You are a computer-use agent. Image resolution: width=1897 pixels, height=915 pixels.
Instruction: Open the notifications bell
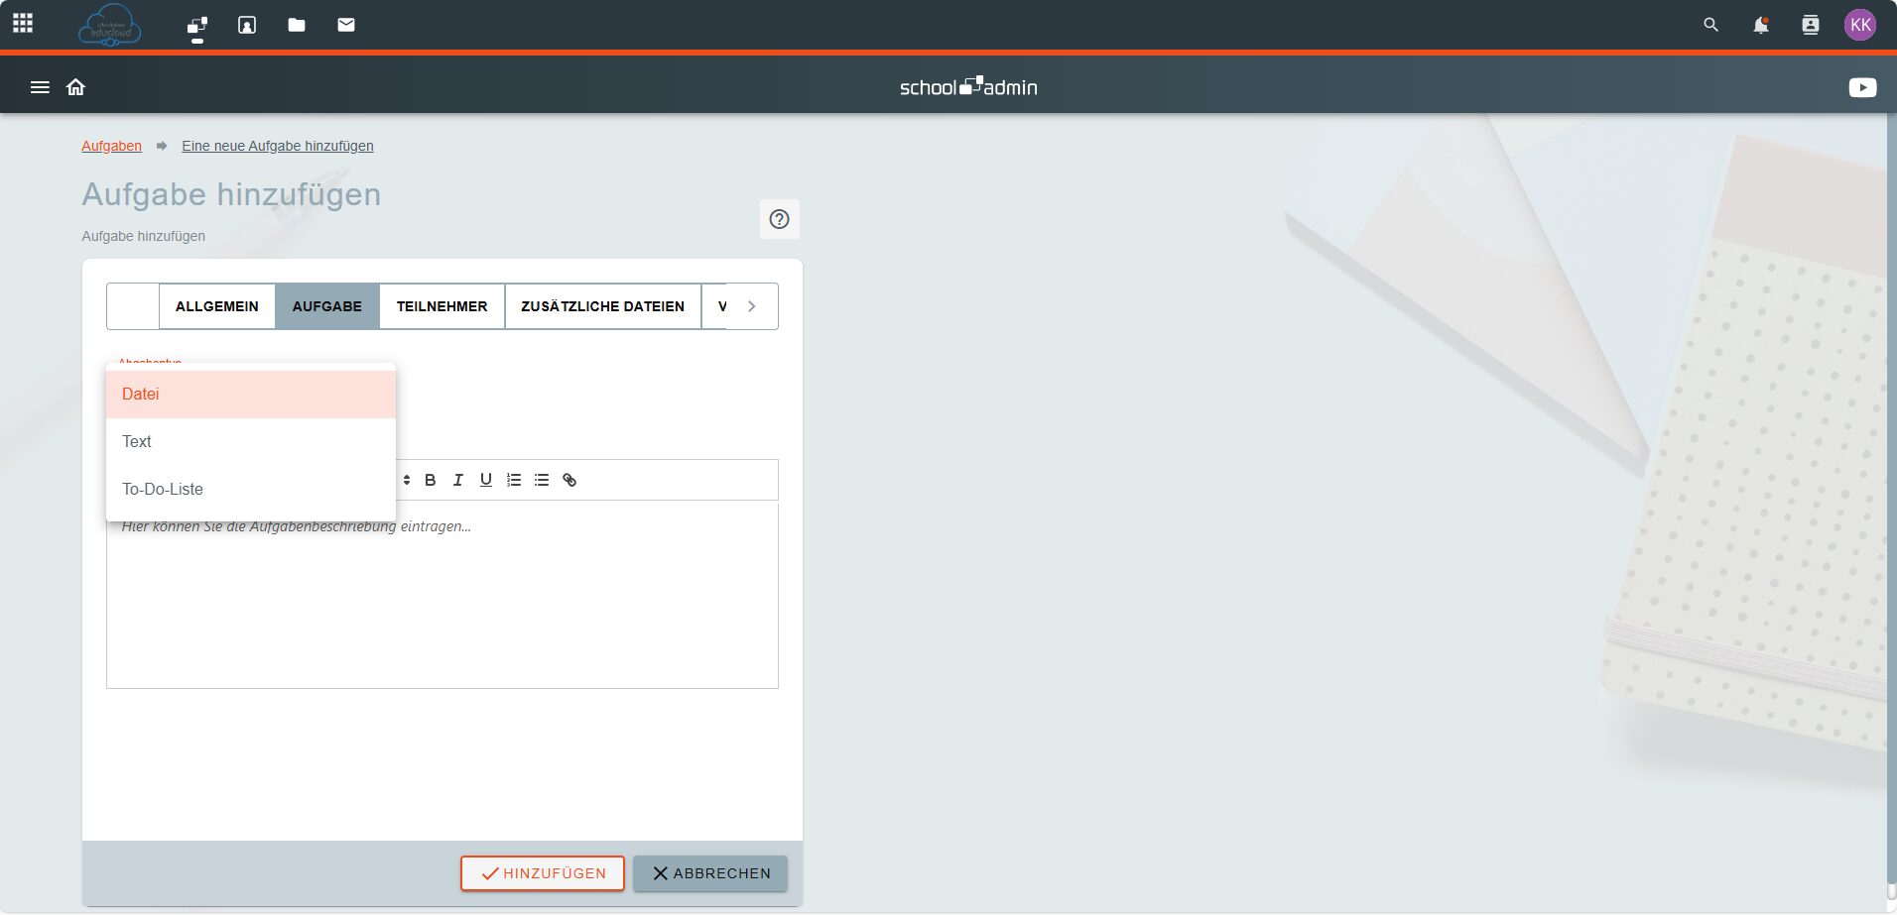tap(1760, 25)
